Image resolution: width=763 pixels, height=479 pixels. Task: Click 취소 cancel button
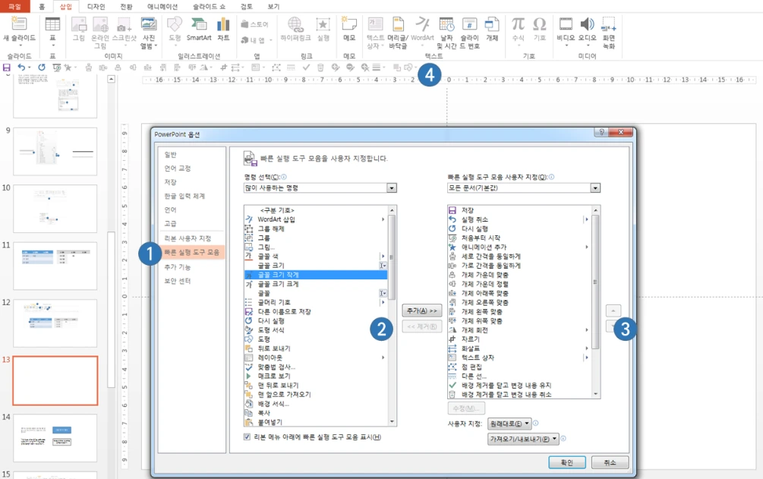[610, 462]
